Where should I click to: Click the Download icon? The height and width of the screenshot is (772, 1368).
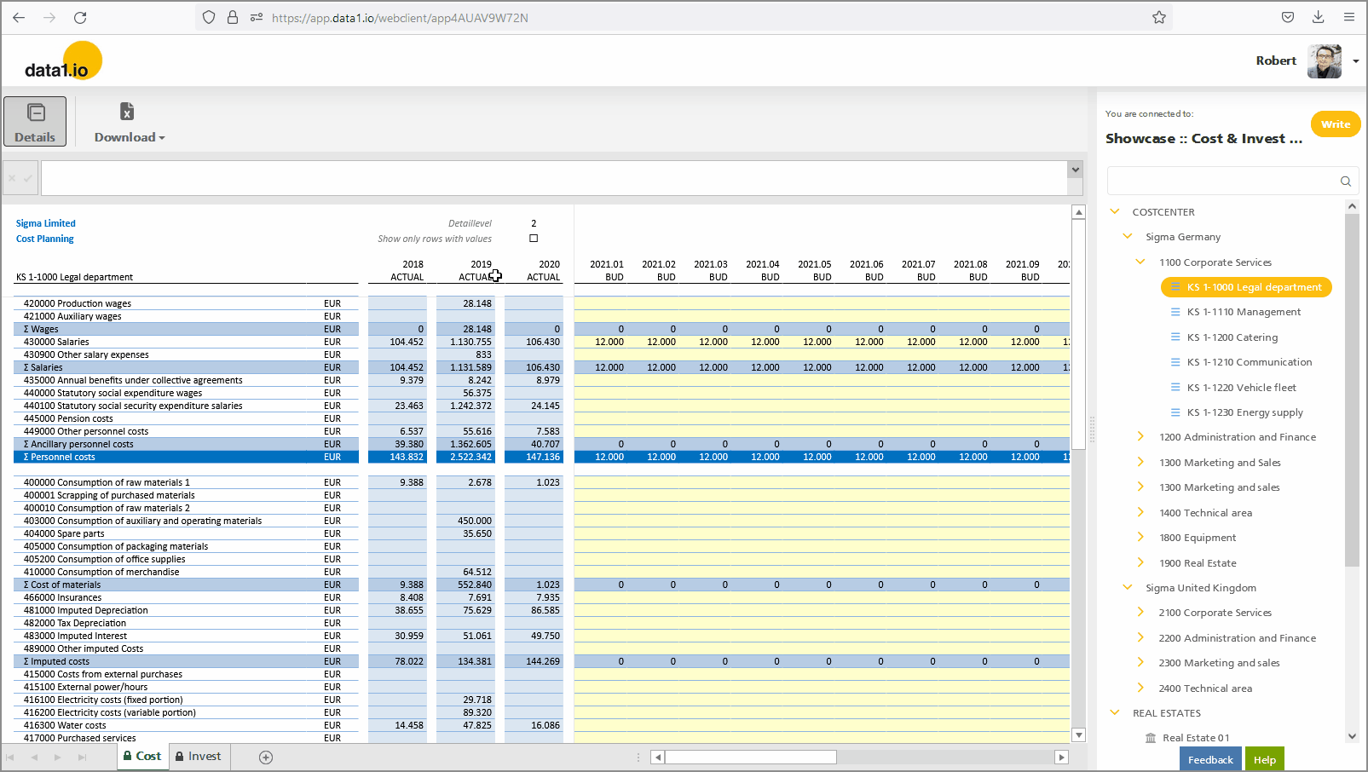(127, 112)
